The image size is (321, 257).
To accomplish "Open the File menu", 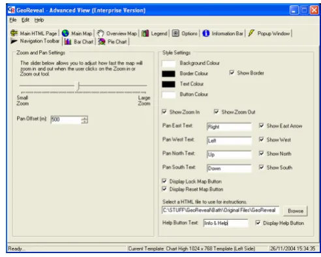I will coord(13,20).
